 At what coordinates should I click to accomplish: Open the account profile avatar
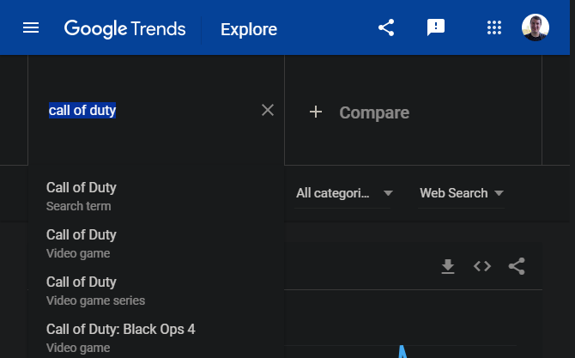pos(536,27)
